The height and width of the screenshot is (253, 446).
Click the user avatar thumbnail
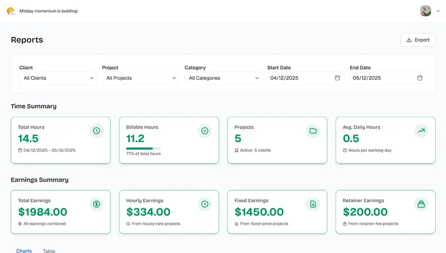pos(426,11)
